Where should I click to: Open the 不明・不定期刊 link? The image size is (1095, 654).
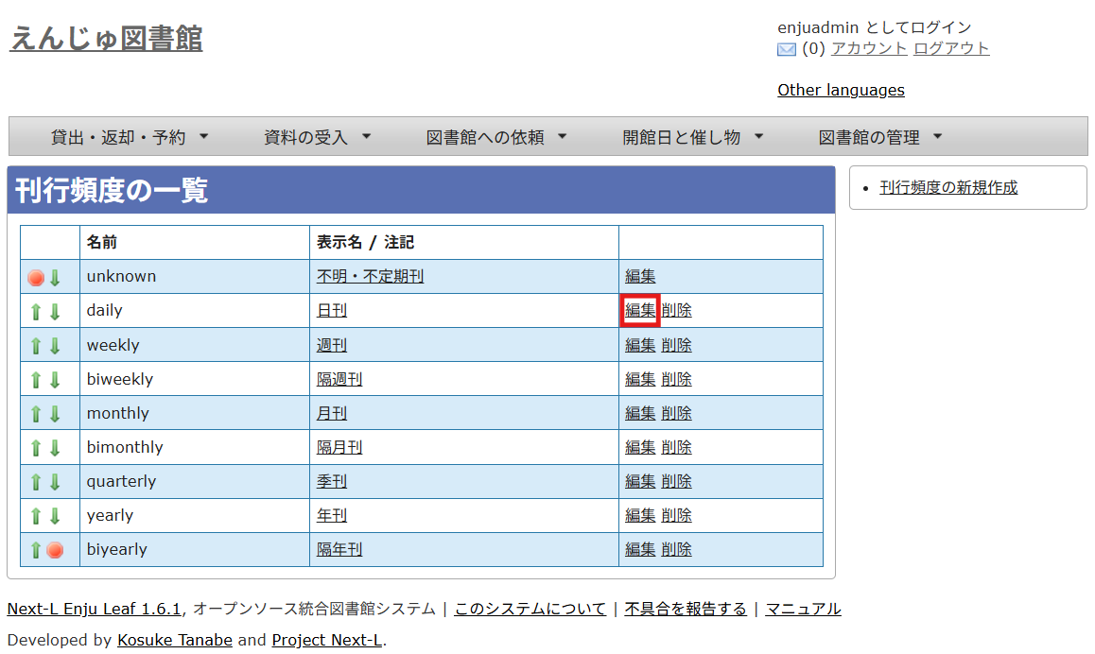click(370, 276)
